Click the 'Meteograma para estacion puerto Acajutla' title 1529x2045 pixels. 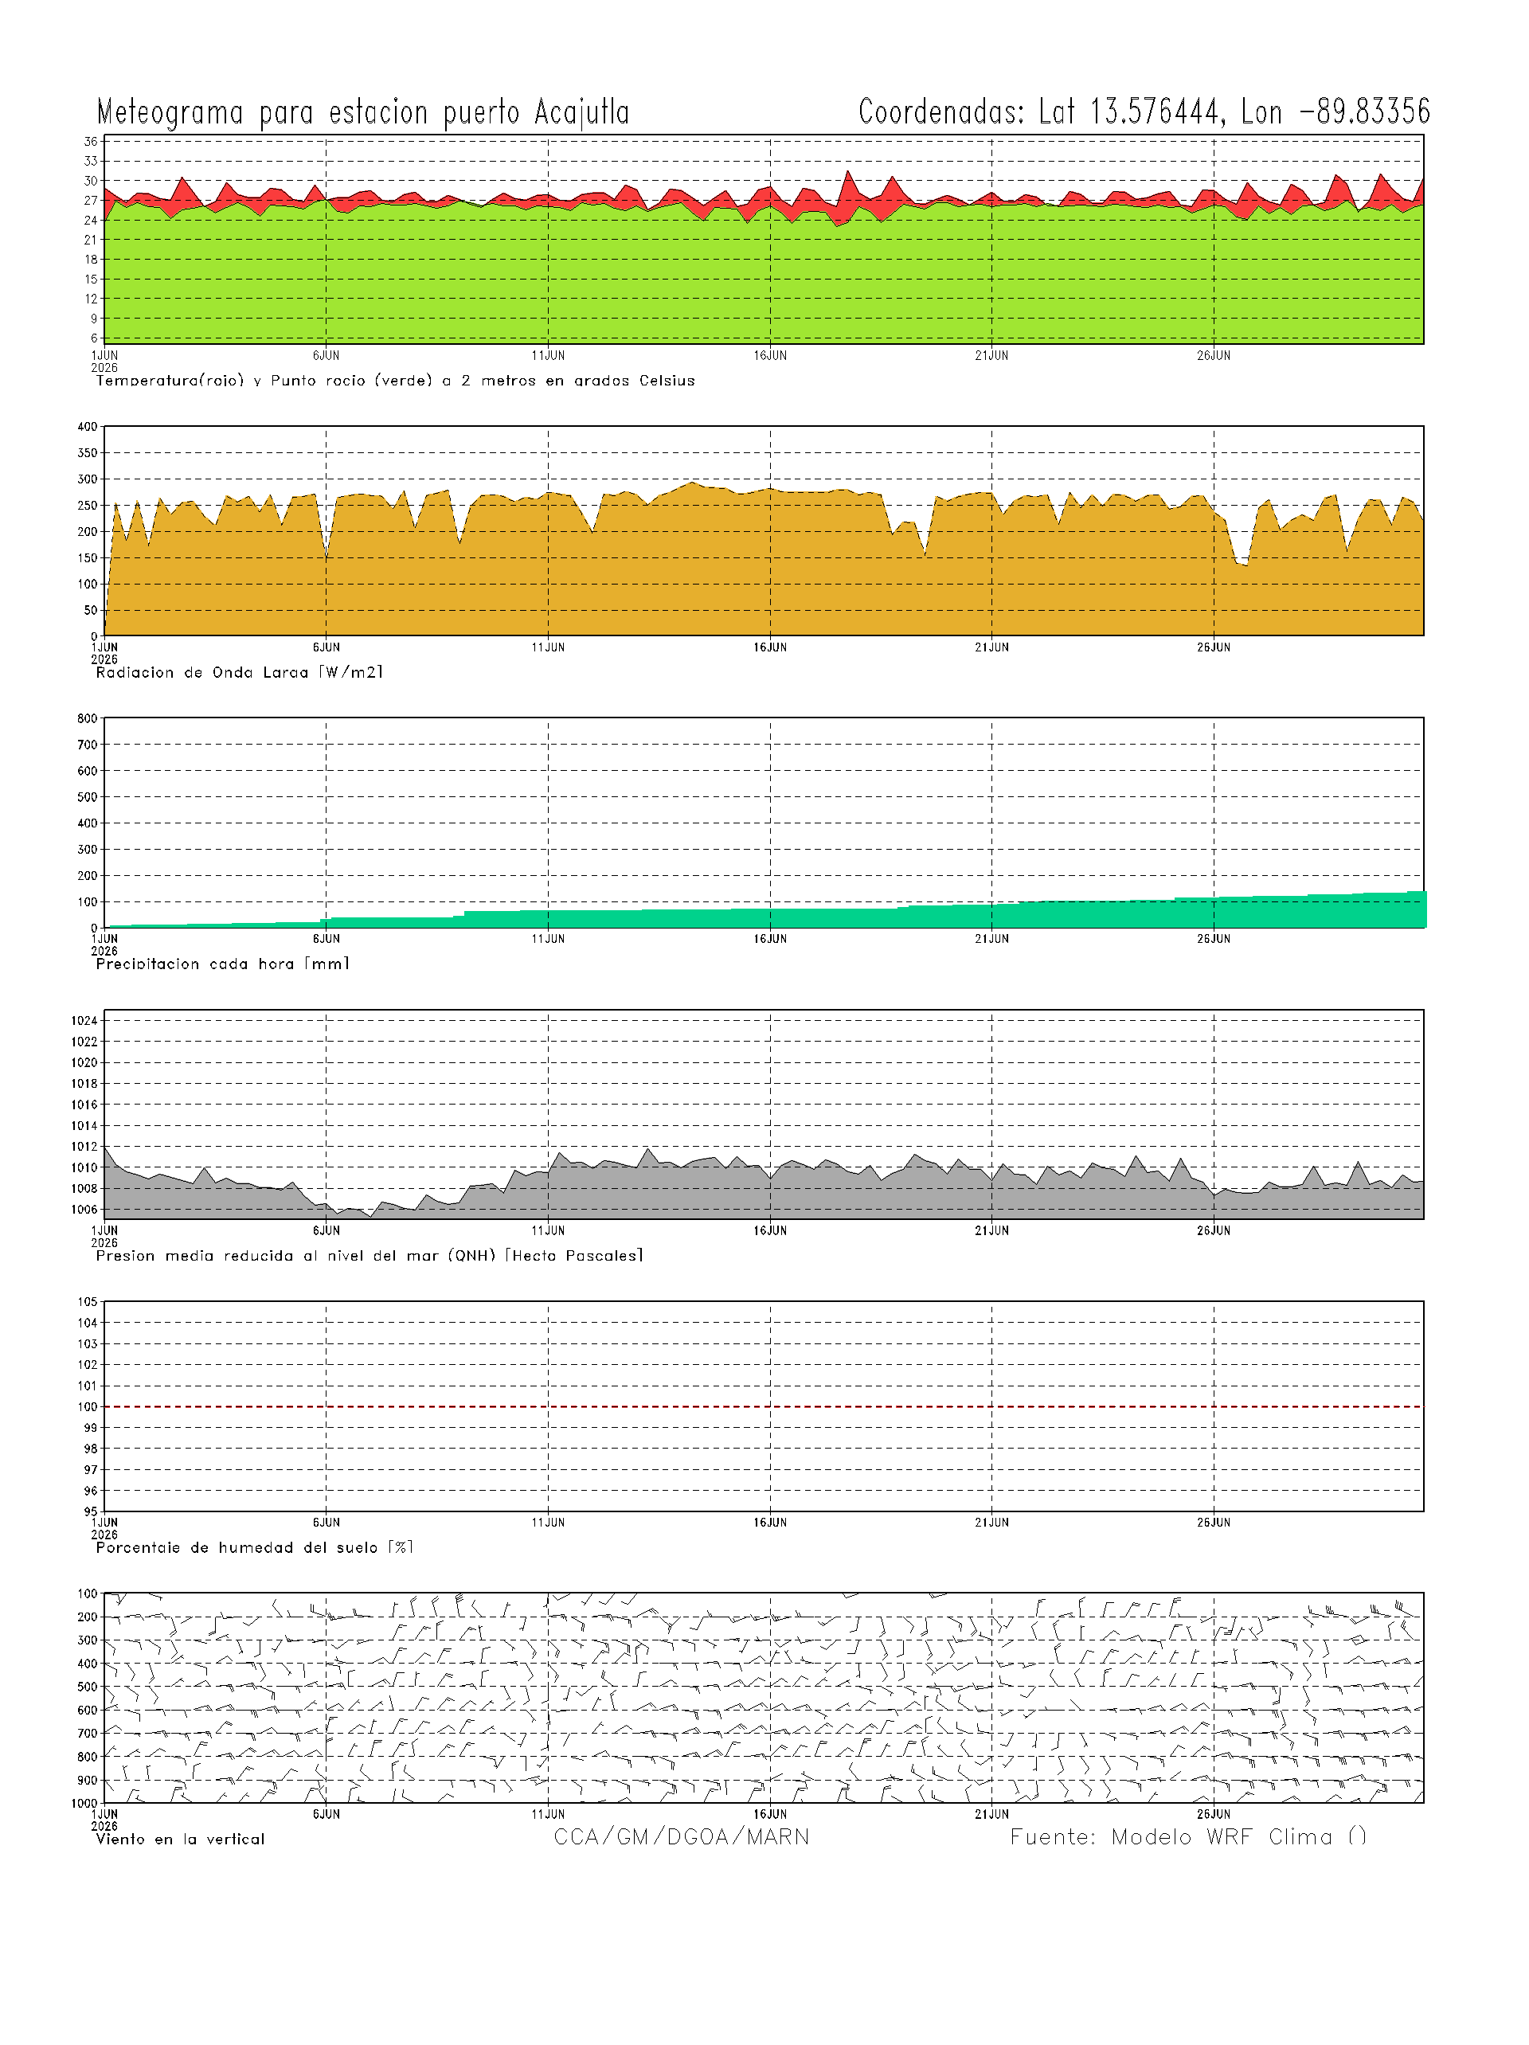[363, 113]
